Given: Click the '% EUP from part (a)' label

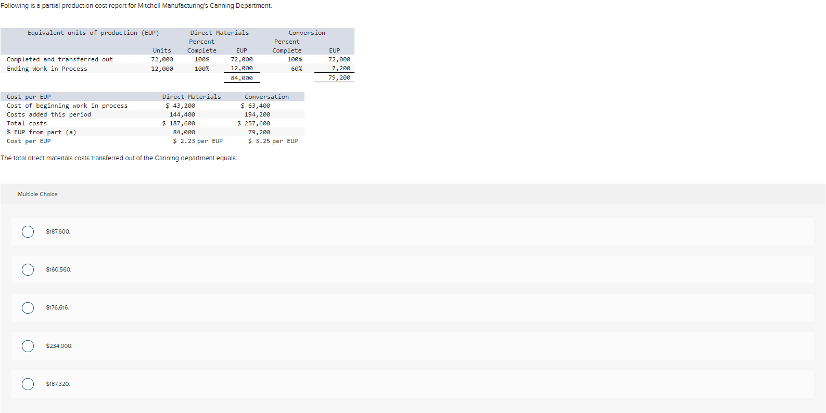Looking at the screenshot, I should (x=42, y=132).
